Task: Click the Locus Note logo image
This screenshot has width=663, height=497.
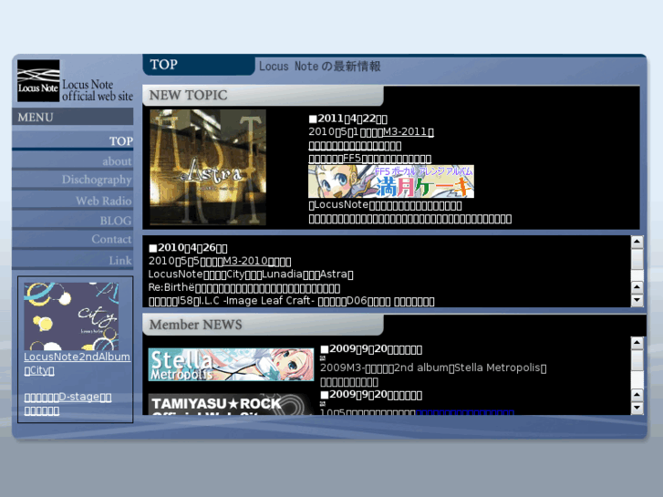Action: point(38,80)
